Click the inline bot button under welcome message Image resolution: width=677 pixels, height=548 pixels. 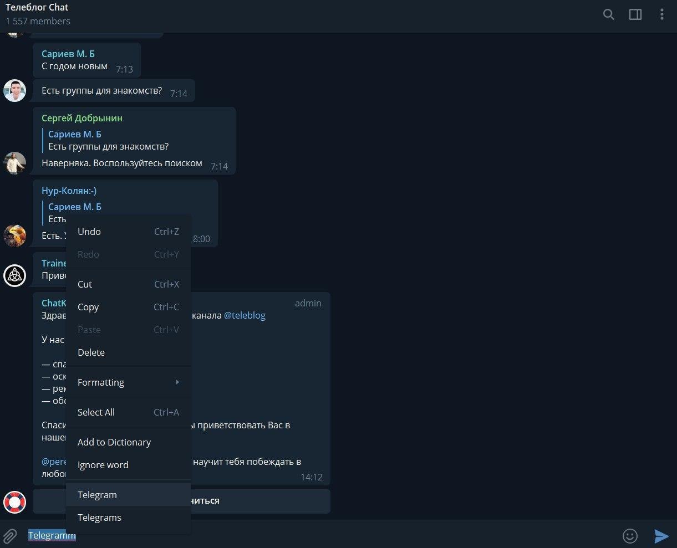[181, 501]
